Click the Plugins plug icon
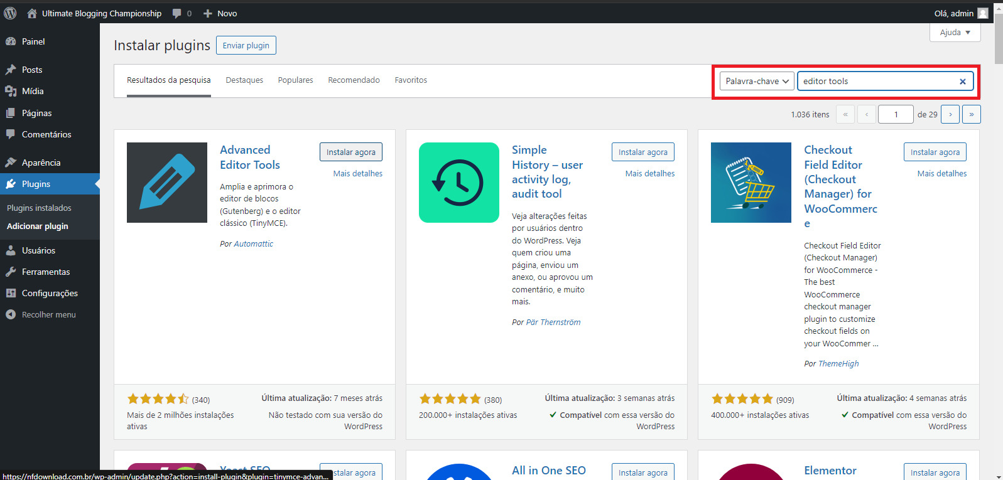Screen dimensions: 1003x480 coord(11,184)
